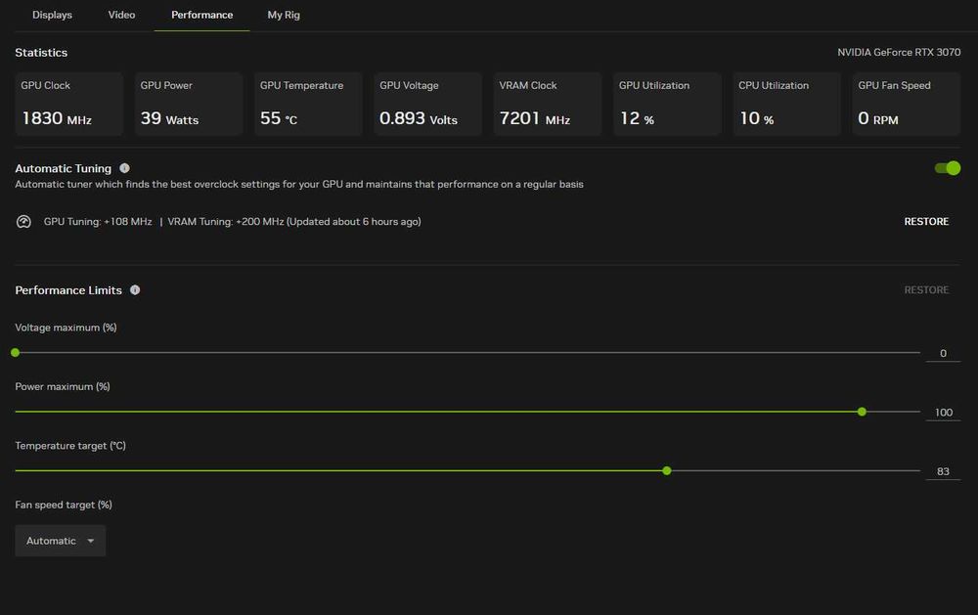Select the Performance tab
Viewport: 978px width, 615px height.
click(x=202, y=15)
